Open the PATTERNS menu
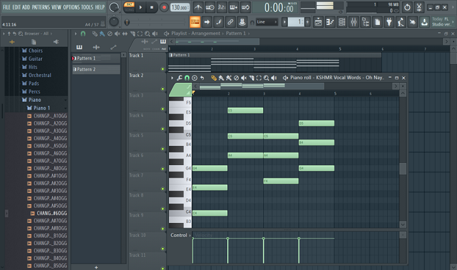 click(x=40, y=7)
